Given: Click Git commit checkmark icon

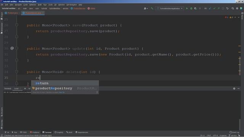Looking at the screenshot, I should coord(214,8).
